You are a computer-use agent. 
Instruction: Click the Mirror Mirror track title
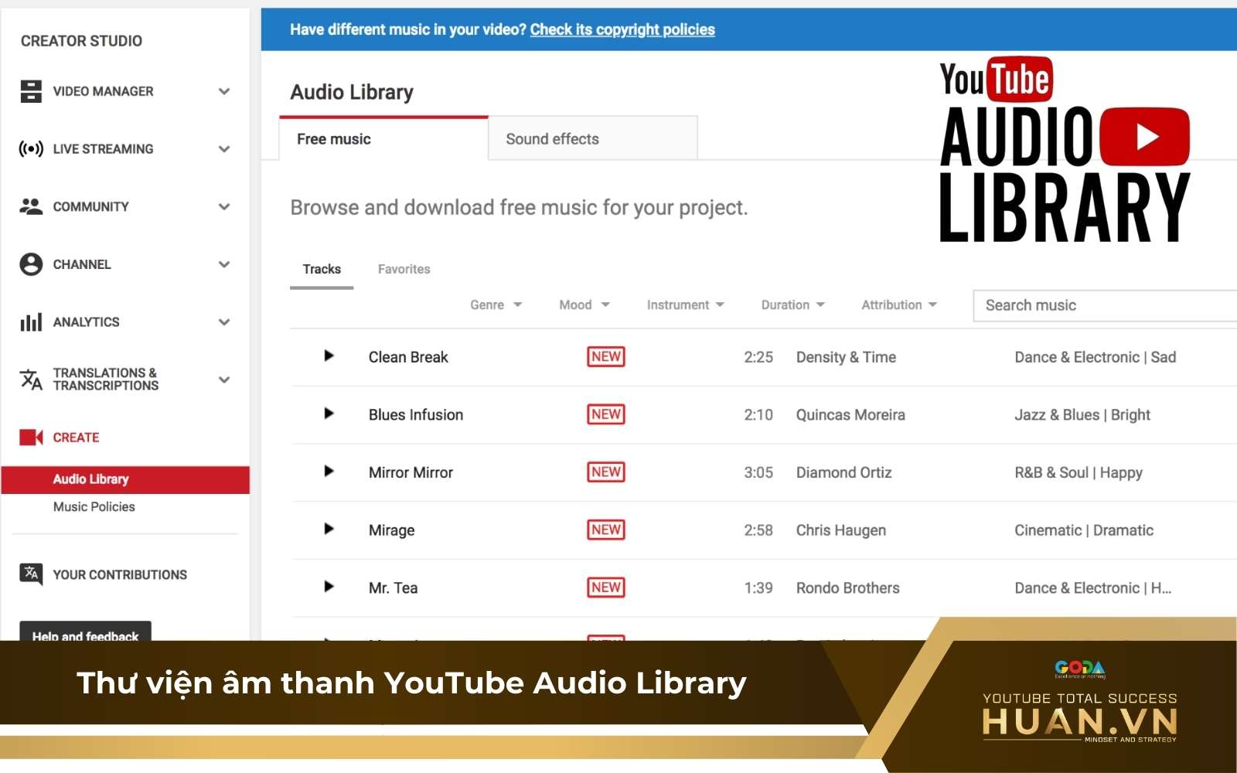coord(411,472)
